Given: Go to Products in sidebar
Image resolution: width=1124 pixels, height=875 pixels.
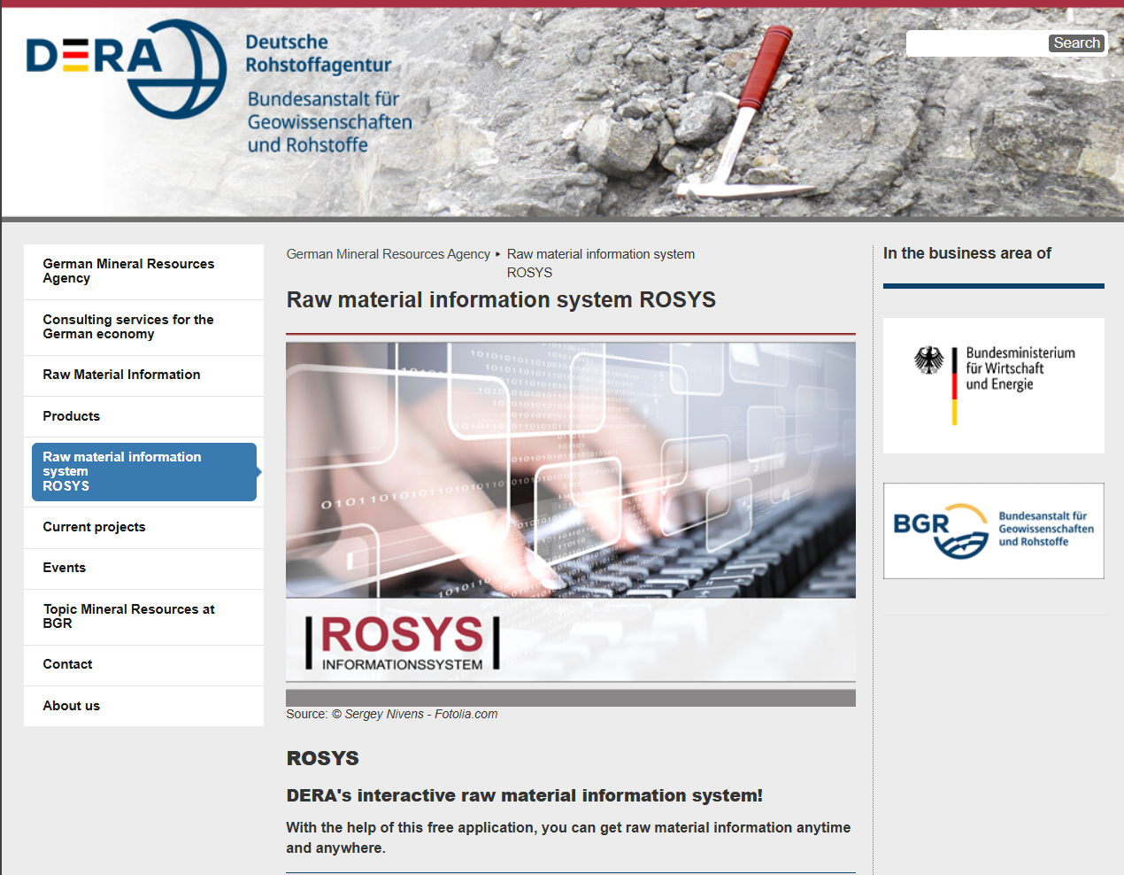Looking at the screenshot, I should [144, 417].
